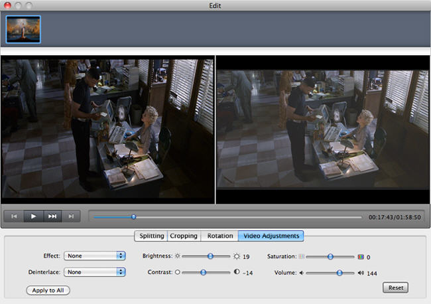
Task: Click the high contrast half-circle icon
Action: pyautogui.click(x=237, y=272)
